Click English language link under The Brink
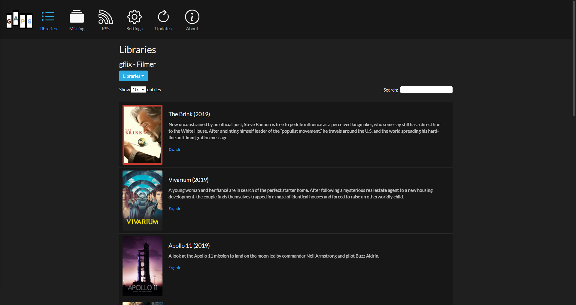The width and height of the screenshot is (576, 305). tap(174, 149)
